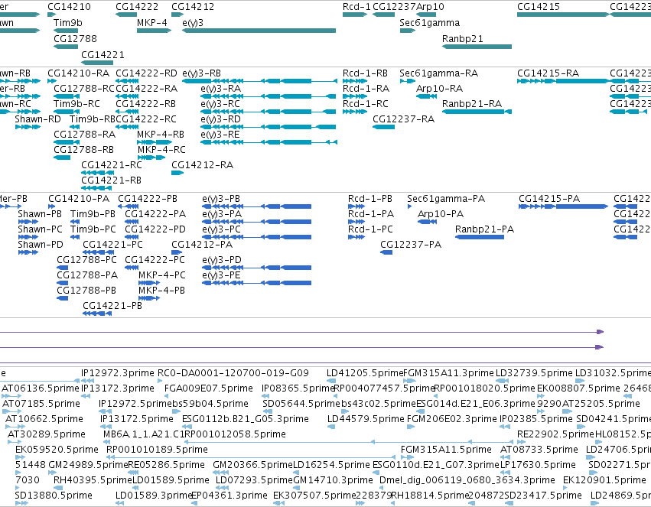Select the e(y)3 gene bar label
This screenshot has height=507, width=651.
(193, 23)
